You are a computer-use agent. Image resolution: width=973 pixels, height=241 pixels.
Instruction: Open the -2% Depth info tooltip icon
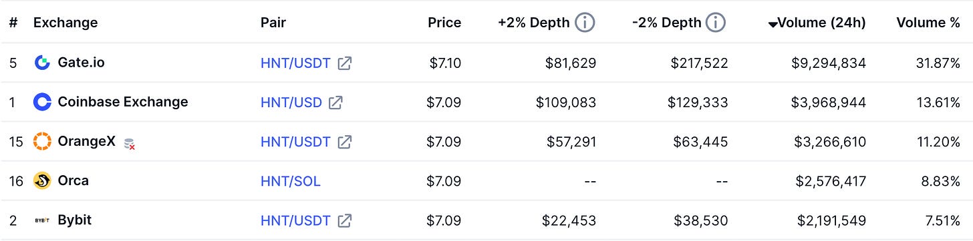716,23
